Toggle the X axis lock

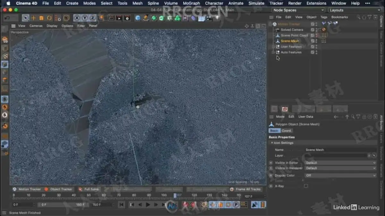77,18
